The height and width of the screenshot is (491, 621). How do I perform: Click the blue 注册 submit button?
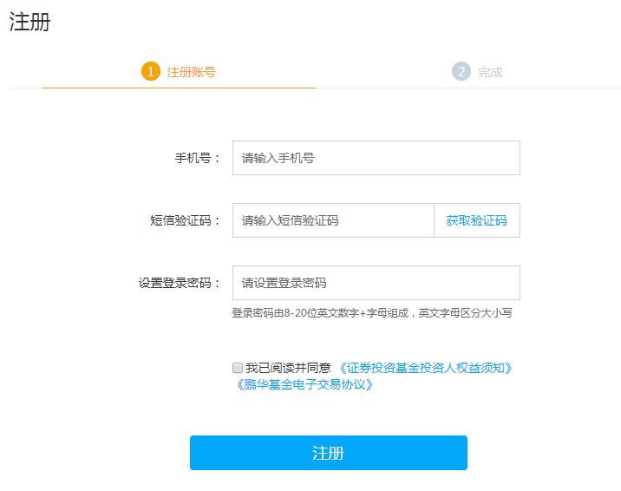tap(329, 453)
